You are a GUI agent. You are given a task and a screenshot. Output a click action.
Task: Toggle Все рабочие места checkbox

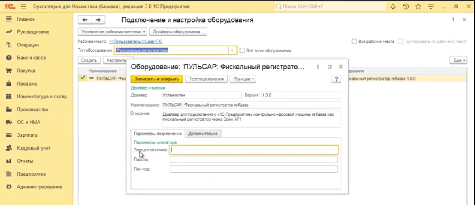pos(354,41)
